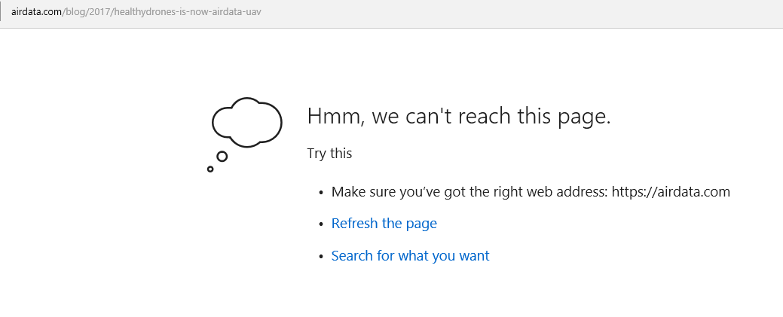Click the medium thought bubble circle
The image size is (783, 317).
click(x=222, y=157)
